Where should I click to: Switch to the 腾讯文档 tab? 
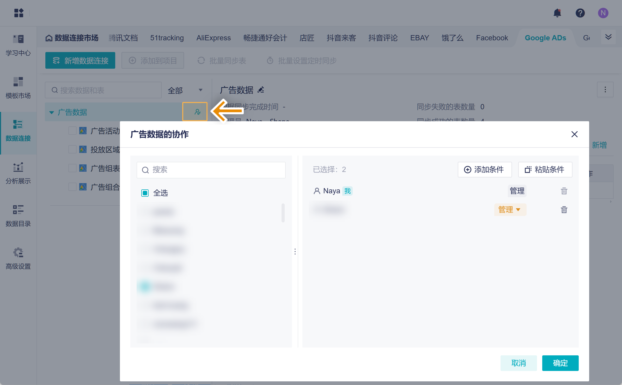point(123,38)
